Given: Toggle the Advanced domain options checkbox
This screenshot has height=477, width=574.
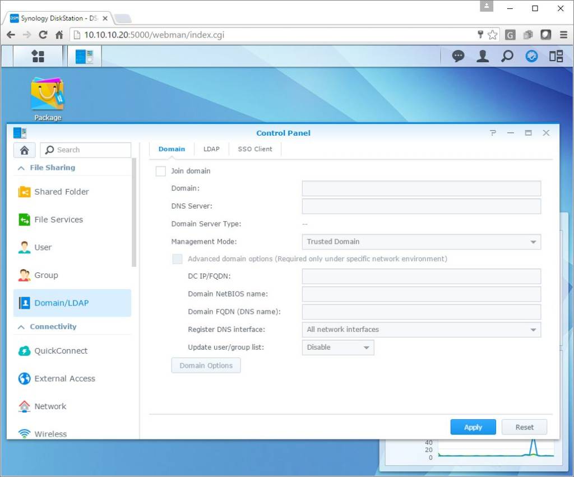Looking at the screenshot, I should tap(177, 259).
